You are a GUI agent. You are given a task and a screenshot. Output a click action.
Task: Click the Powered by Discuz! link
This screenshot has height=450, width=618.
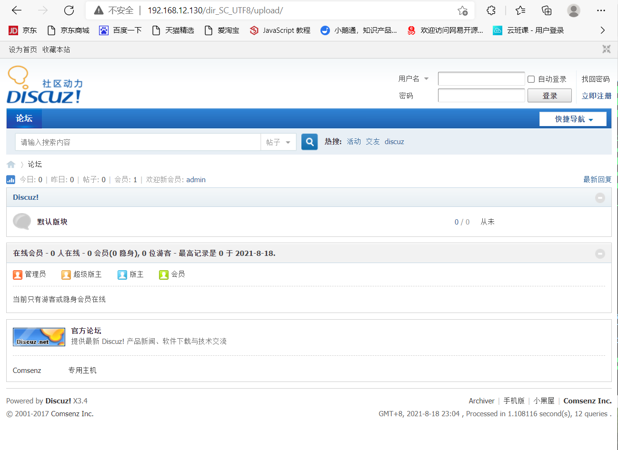[58, 401]
